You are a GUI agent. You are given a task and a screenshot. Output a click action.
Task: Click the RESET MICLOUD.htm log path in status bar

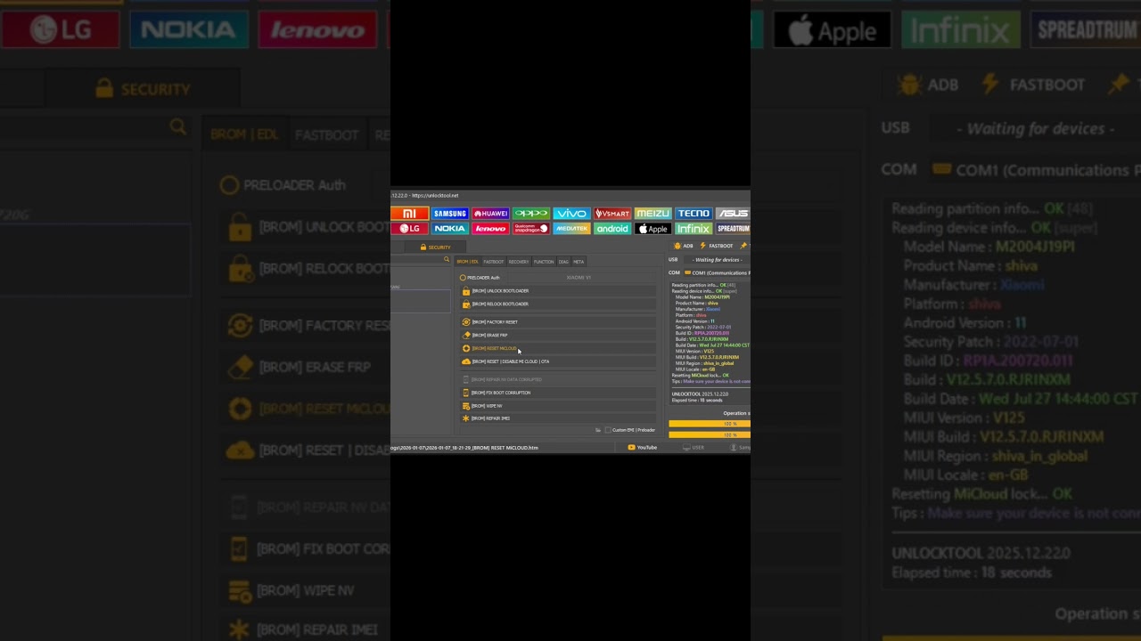point(464,448)
